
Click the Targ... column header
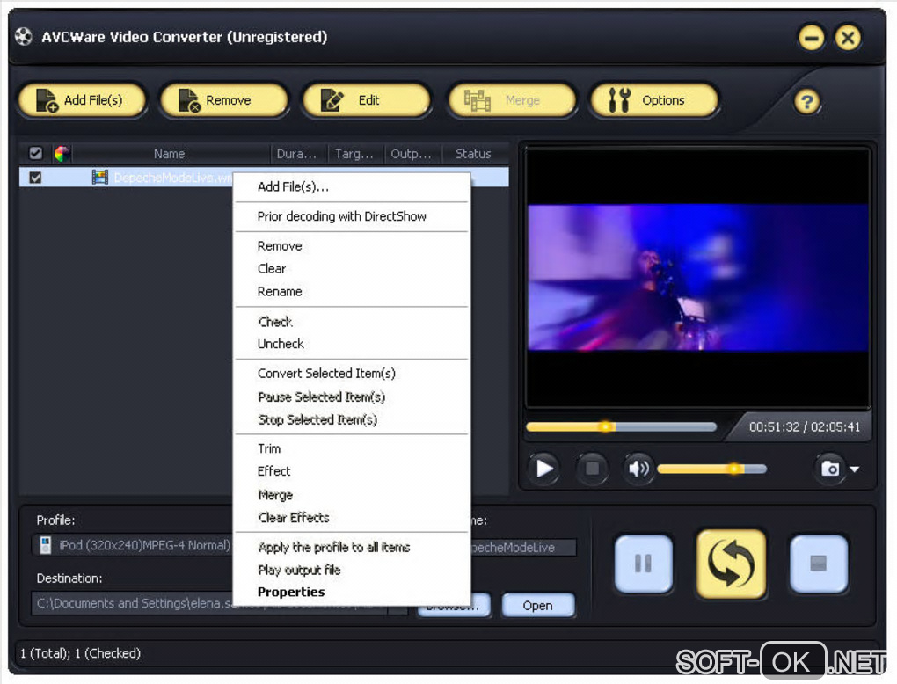point(354,153)
